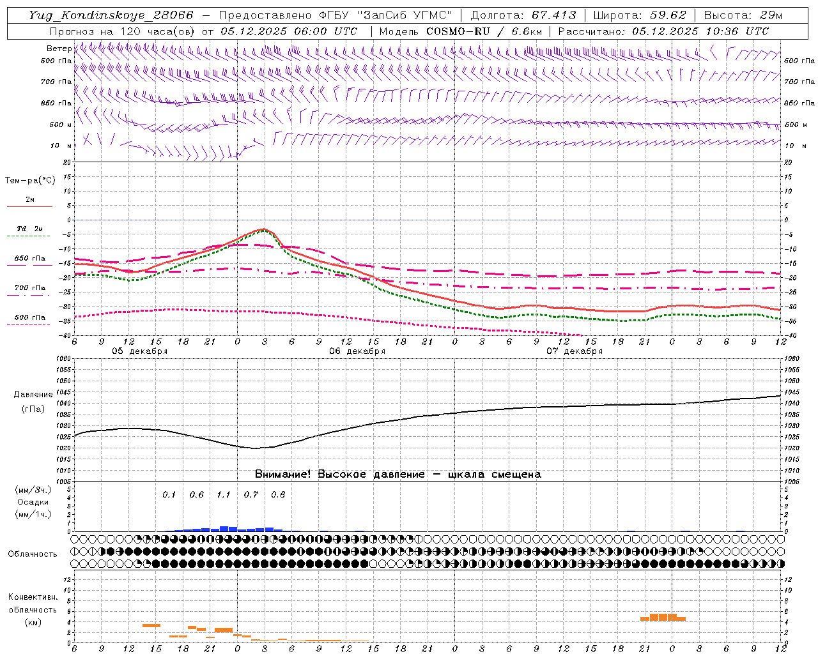Click the Модель COSMO-RU / 6.6км label
Viewport: 818px width, 654px height.
[460, 31]
